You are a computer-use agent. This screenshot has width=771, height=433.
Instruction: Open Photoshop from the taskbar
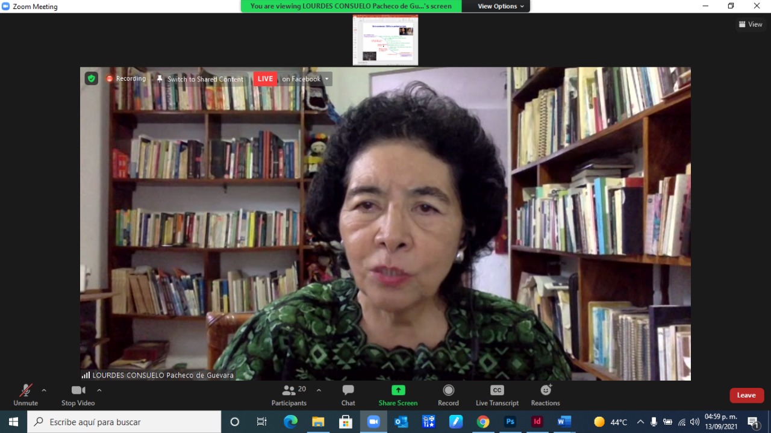(510, 422)
